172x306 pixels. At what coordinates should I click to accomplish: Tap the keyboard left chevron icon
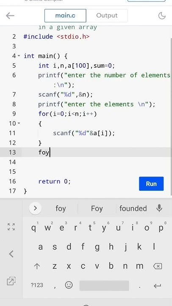pos(11,254)
